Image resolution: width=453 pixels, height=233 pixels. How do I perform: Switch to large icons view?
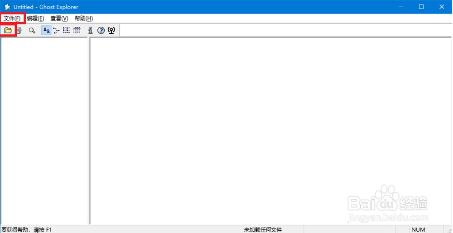47,30
